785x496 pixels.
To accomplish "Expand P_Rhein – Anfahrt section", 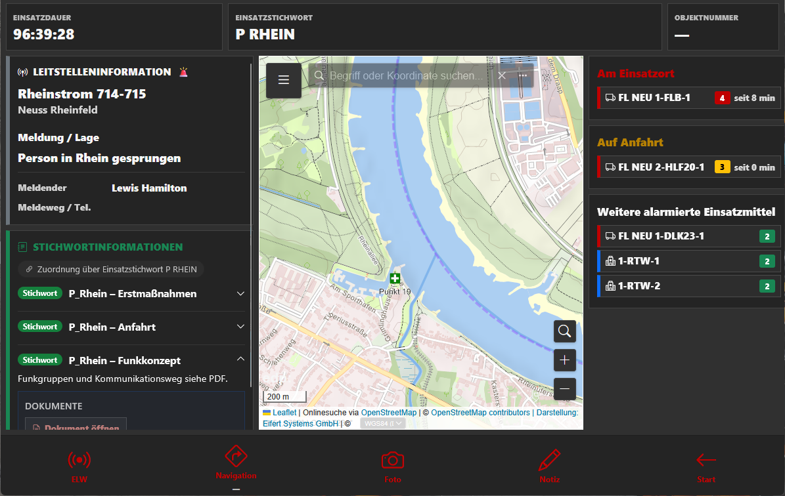I will pos(240,327).
